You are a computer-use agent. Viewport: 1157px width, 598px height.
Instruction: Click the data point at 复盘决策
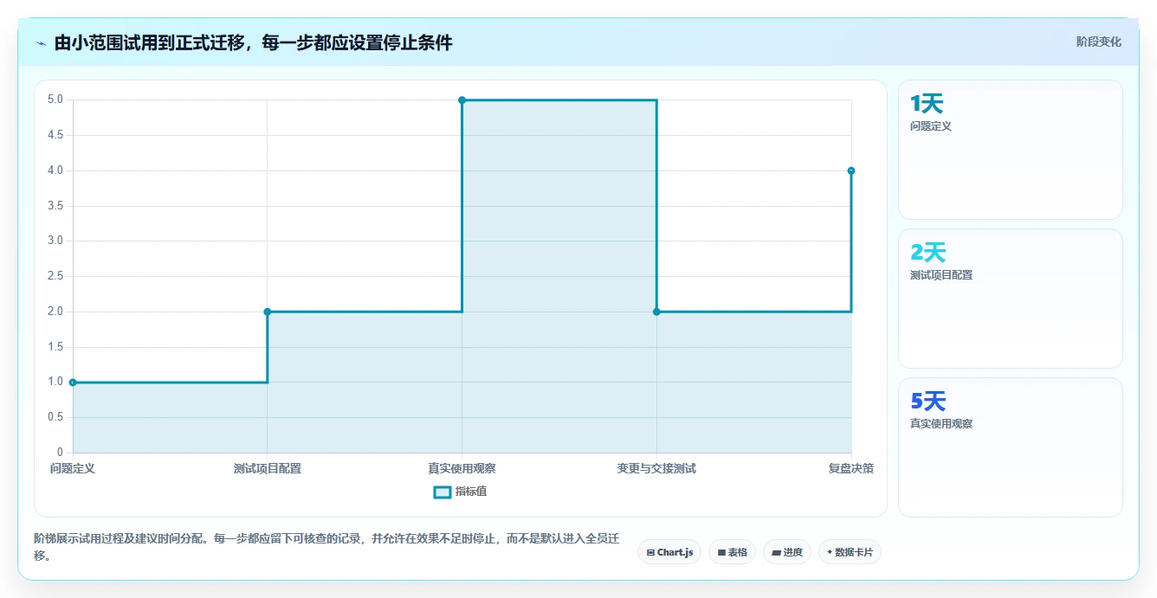tap(851, 170)
